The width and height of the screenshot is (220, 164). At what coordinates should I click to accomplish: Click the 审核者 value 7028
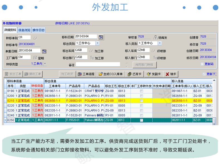point(141,37)
